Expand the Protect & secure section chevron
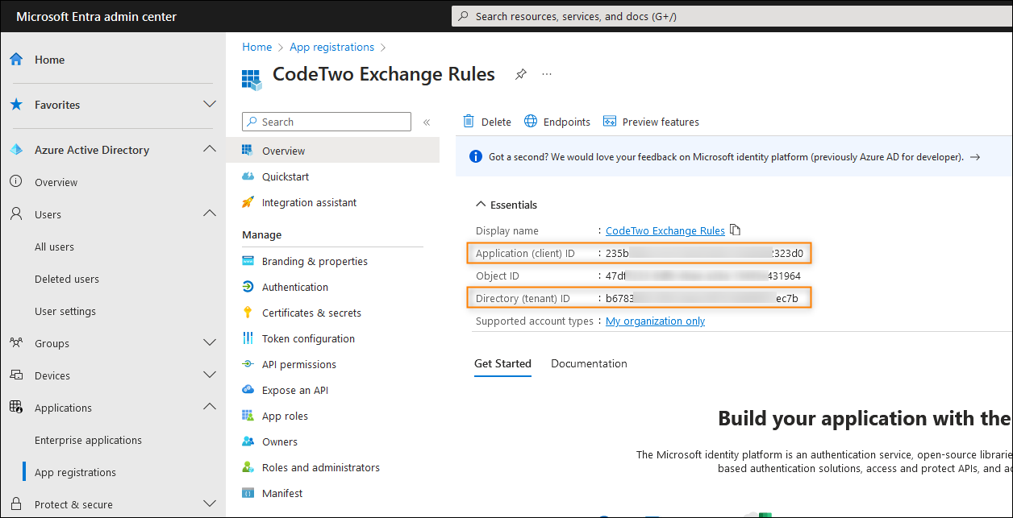Viewport: 1013px width, 518px height. [x=210, y=504]
